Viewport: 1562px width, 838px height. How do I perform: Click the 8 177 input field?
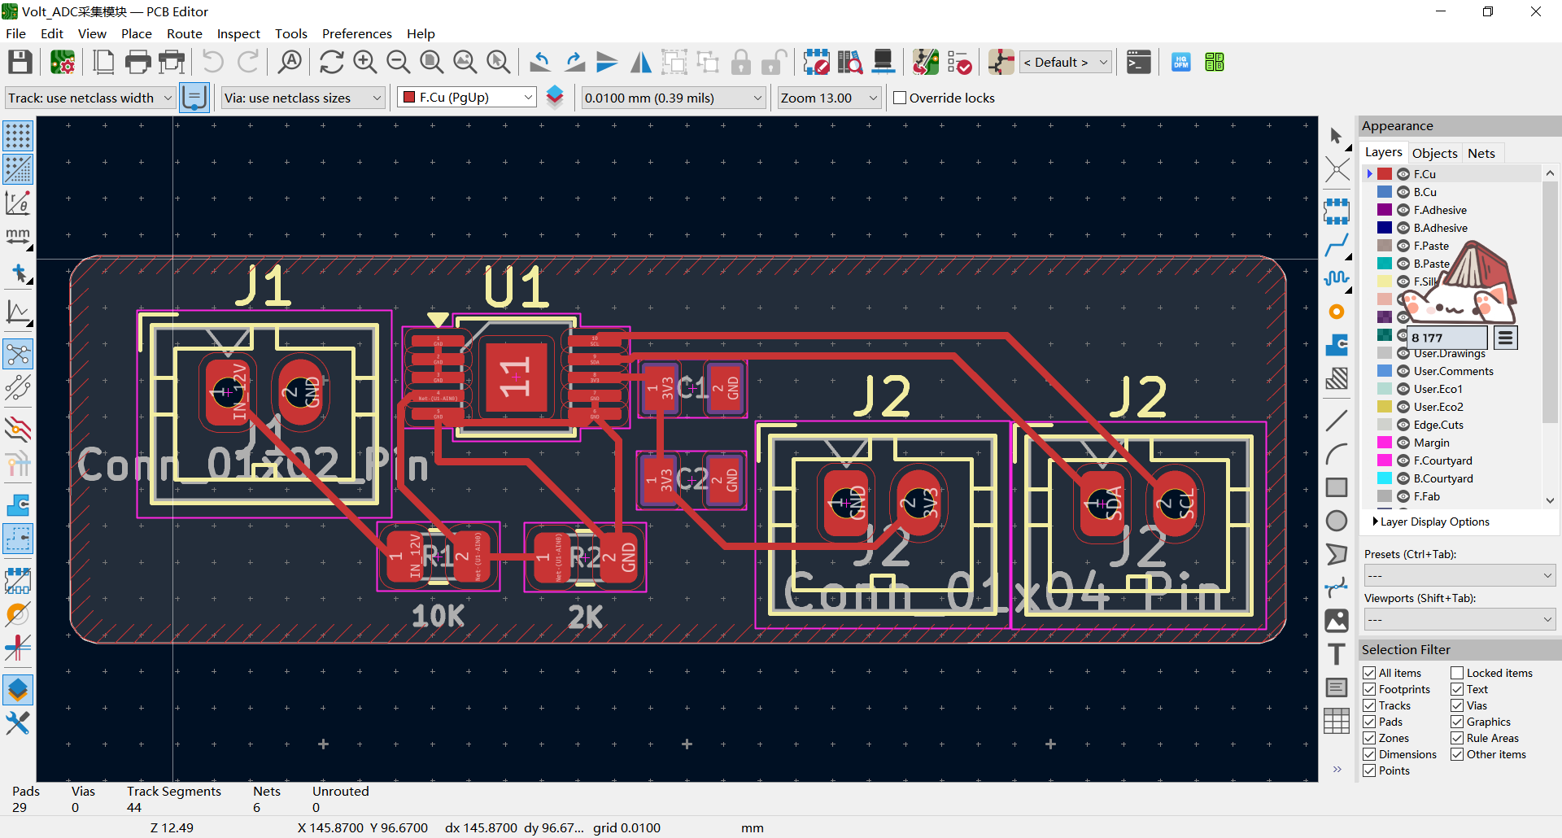[1447, 338]
